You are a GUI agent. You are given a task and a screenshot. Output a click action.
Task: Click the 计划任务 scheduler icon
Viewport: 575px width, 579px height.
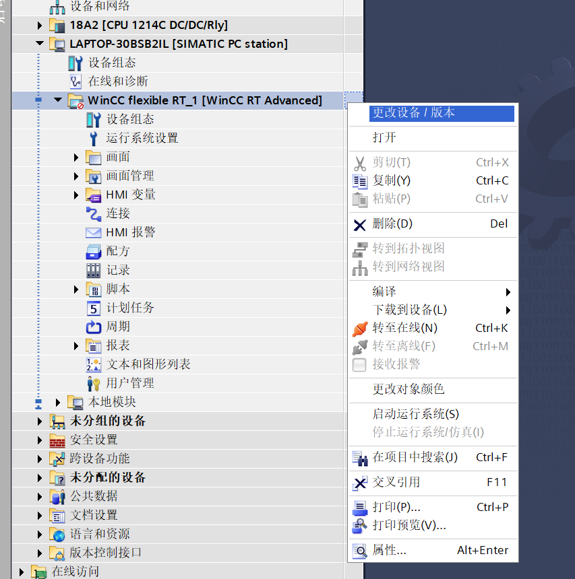(94, 308)
